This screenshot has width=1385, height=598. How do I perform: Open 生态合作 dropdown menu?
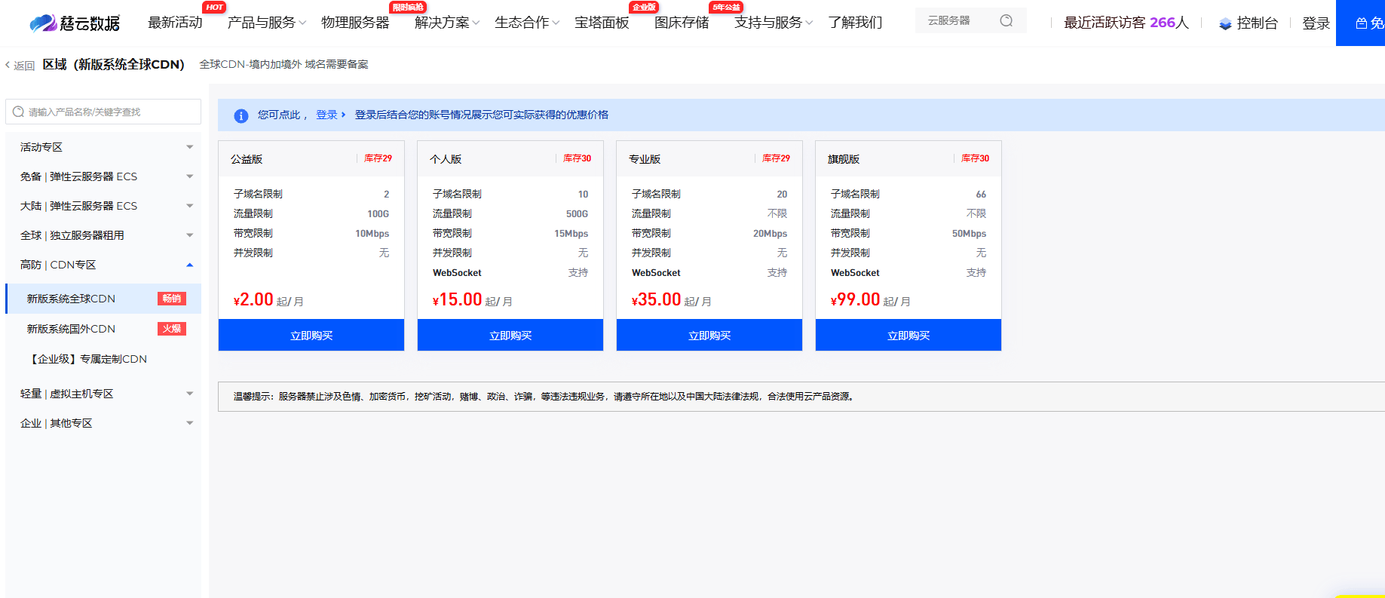click(x=526, y=23)
